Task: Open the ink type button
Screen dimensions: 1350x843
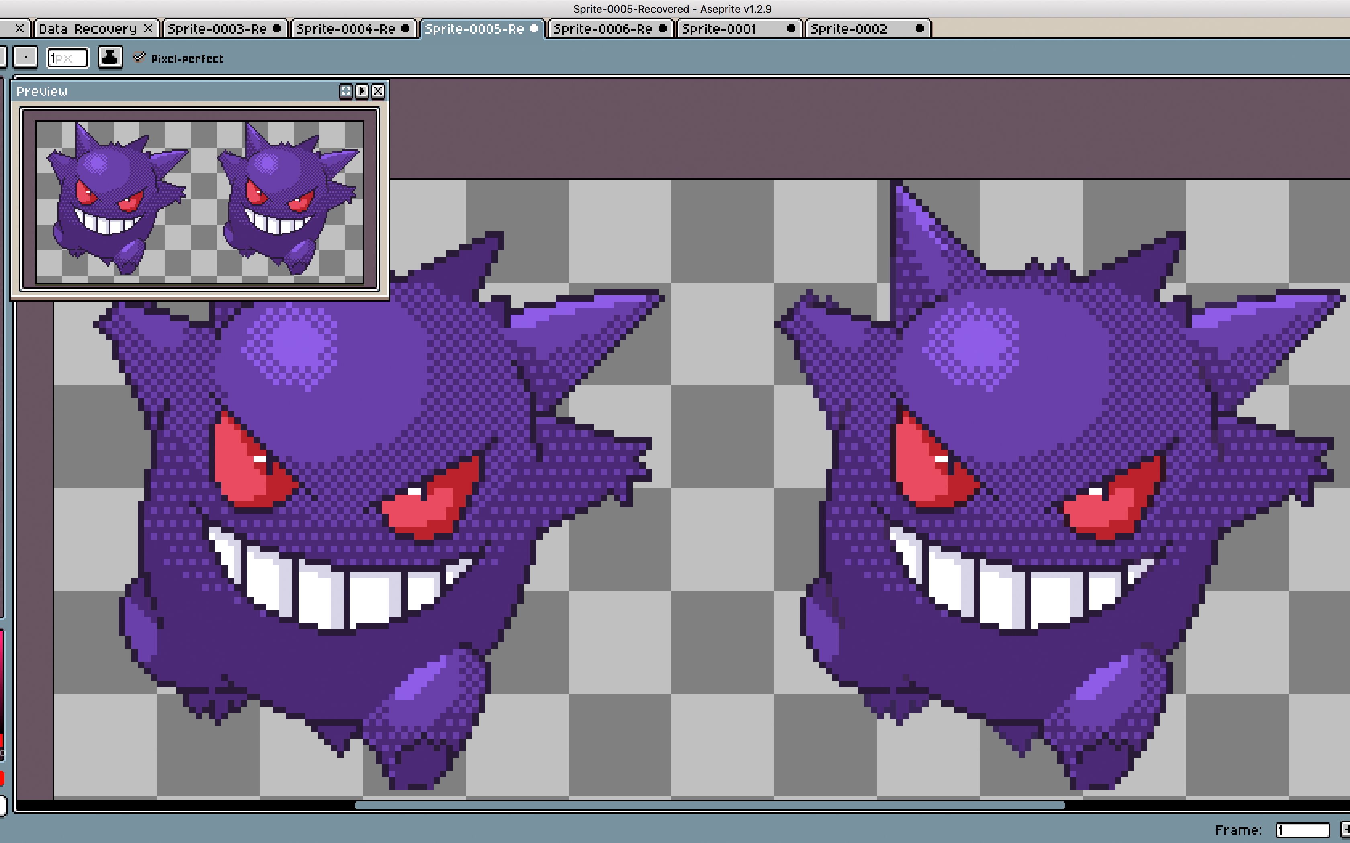Action: tap(110, 57)
